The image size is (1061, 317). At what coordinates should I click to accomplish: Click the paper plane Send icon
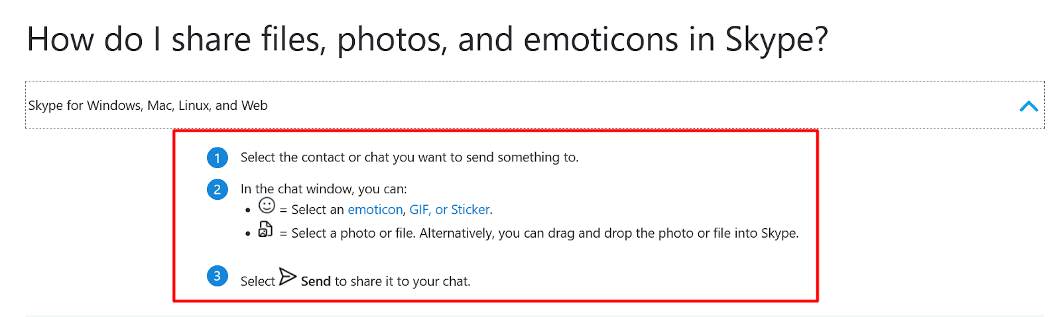coord(287,277)
